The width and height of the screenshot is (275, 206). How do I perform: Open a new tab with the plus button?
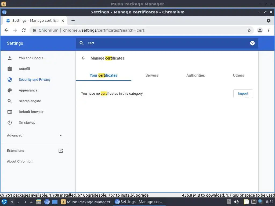pos(73,21)
